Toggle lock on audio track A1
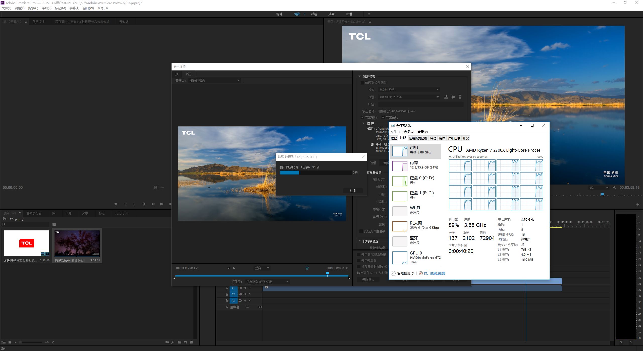 click(227, 288)
